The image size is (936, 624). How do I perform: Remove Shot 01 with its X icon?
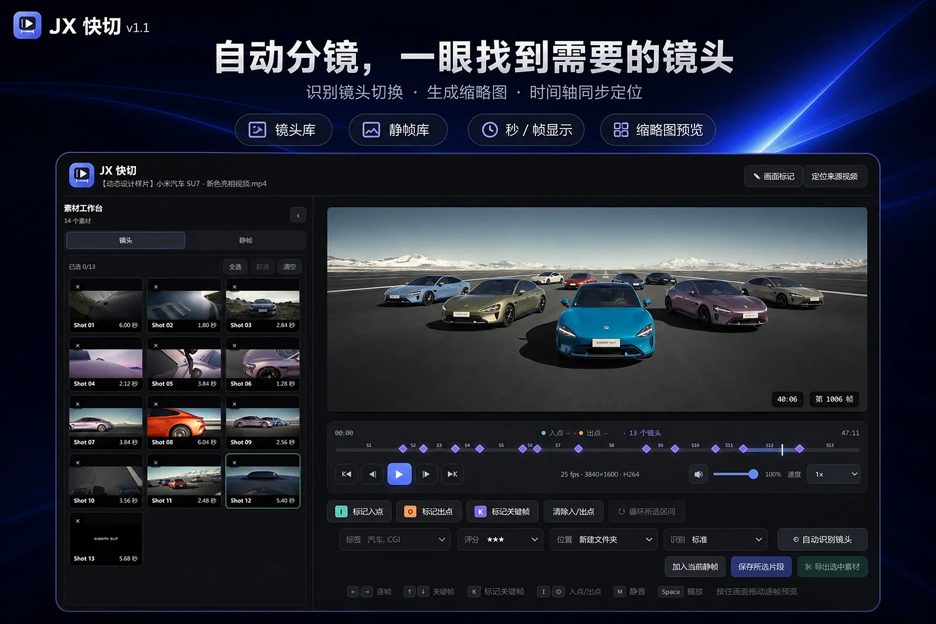click(78, 287)
